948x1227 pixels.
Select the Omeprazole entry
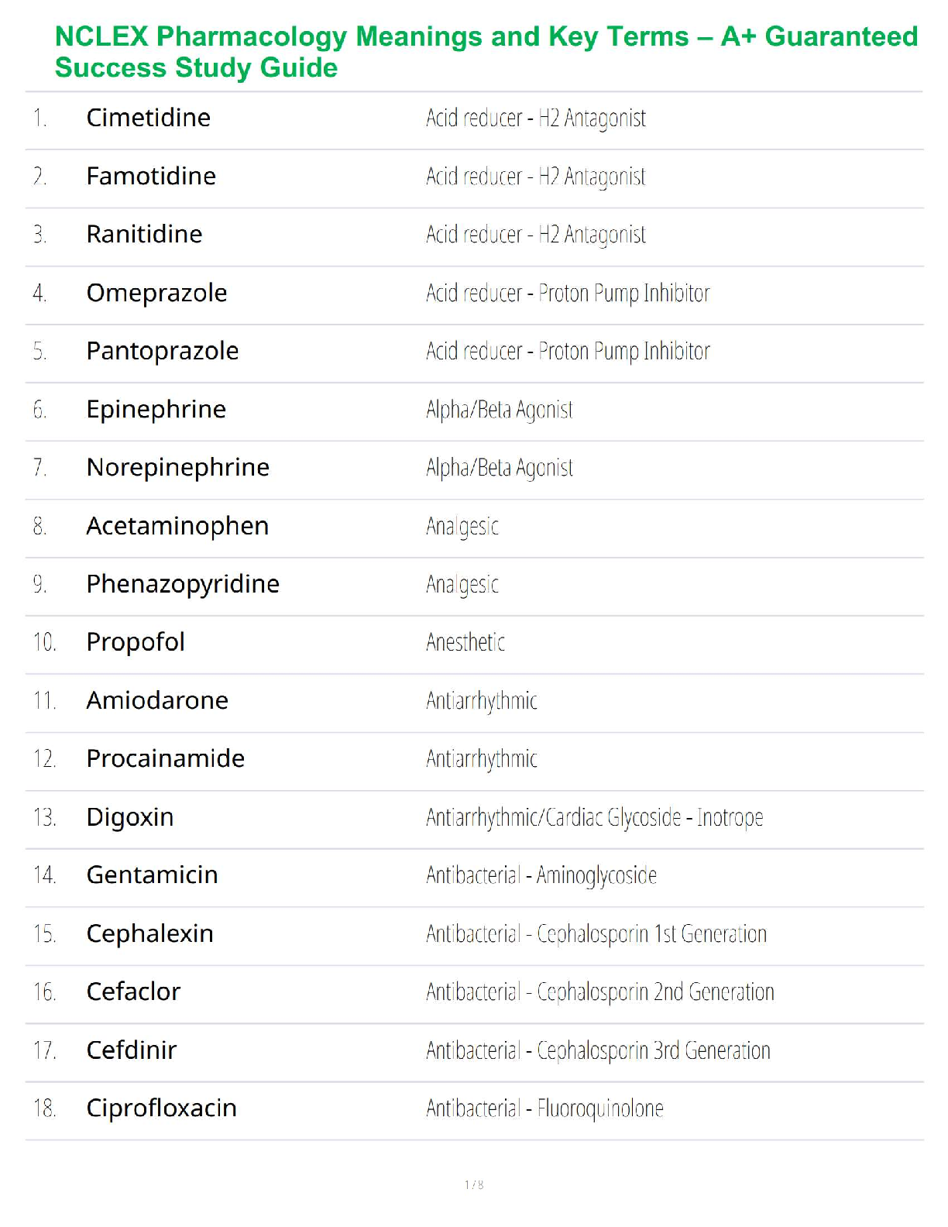[156, 293]
